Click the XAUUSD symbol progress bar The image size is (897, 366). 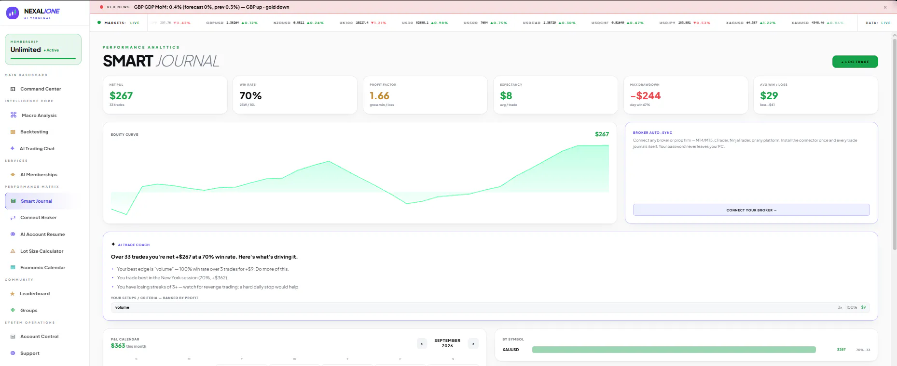674,350
